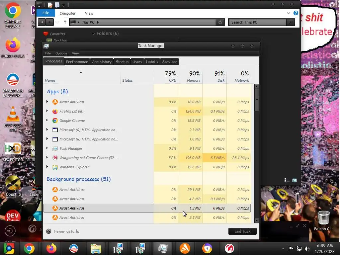Open the Services tab

(x=170, y=61)
